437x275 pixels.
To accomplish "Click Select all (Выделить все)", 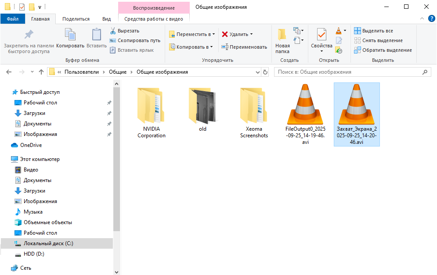I will tap(373, 31).
